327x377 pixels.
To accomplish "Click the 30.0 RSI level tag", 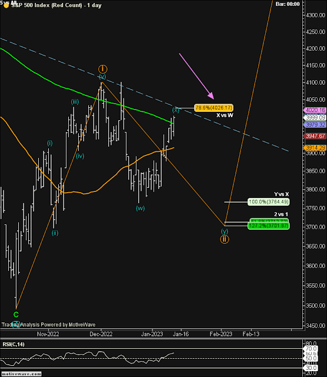I will point(311,368).
